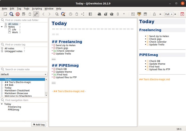
Task: Open the Markdown Cheatsheet note
Action: click(x=17, y=90)
